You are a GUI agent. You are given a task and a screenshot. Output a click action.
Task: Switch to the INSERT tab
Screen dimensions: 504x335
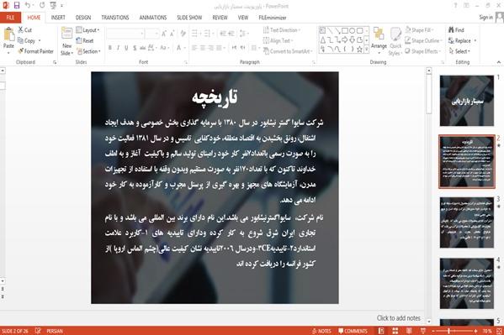pyautogui.click(x=58, y=18)
